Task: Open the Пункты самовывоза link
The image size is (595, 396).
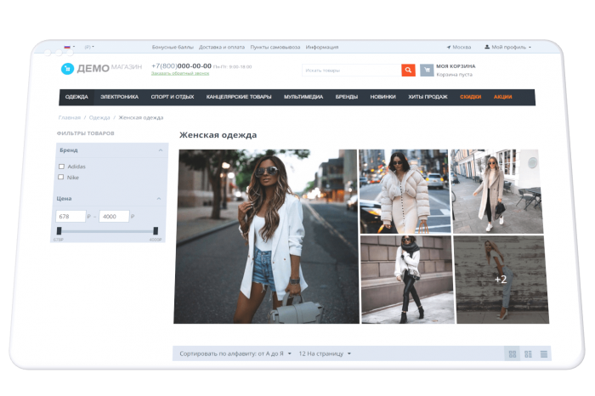Action: [275, 47]
